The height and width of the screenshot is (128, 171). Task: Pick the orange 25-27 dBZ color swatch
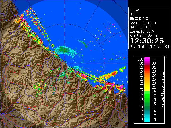pos(147,75)
